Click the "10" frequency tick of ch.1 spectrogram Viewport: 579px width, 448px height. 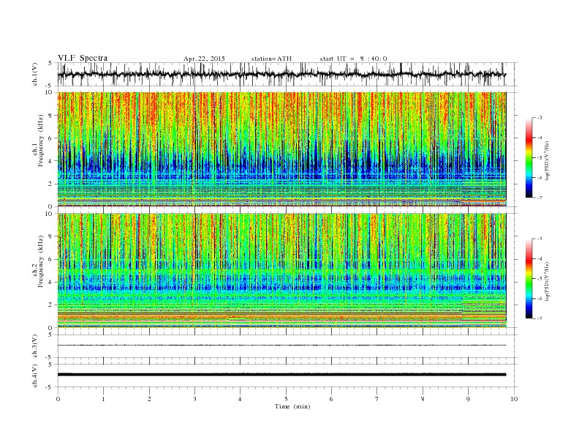point(50,92)
